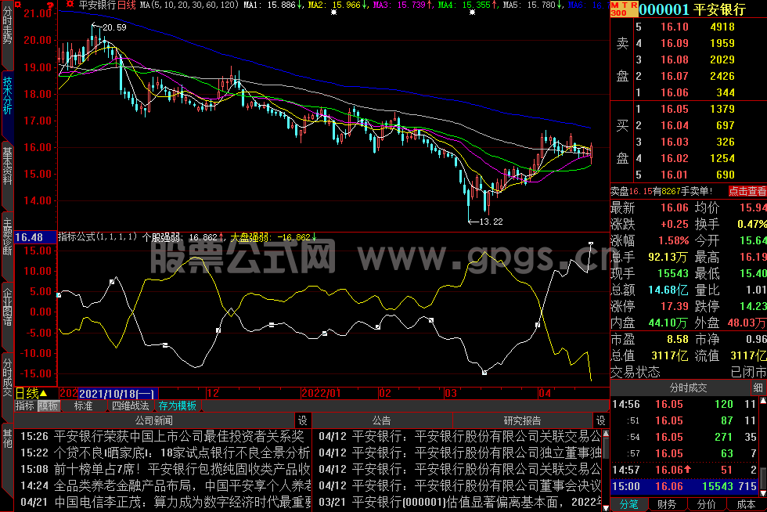This screenshot has width=767, height=512.
Task: Click the scroll-down arrow of the announcements panel
Action: [606, 508]
